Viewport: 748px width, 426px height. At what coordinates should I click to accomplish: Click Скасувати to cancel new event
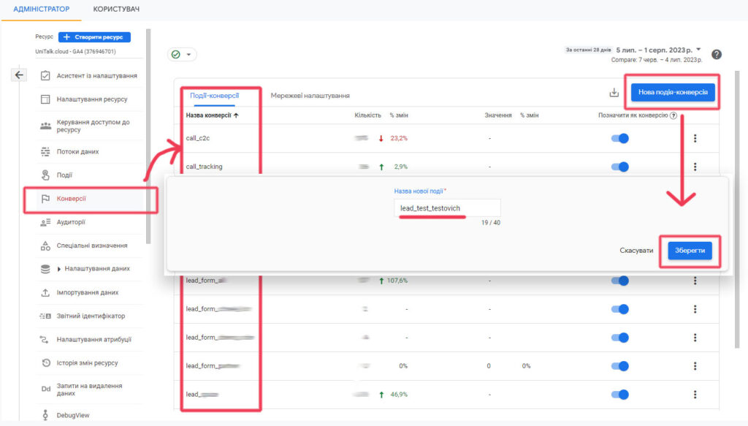636,251
